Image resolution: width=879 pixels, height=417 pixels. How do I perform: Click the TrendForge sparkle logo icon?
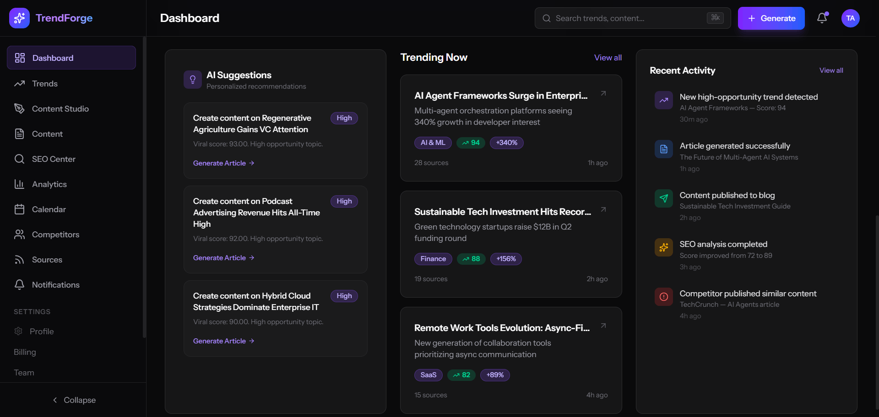pyautogui.click(x=19, y=18)
